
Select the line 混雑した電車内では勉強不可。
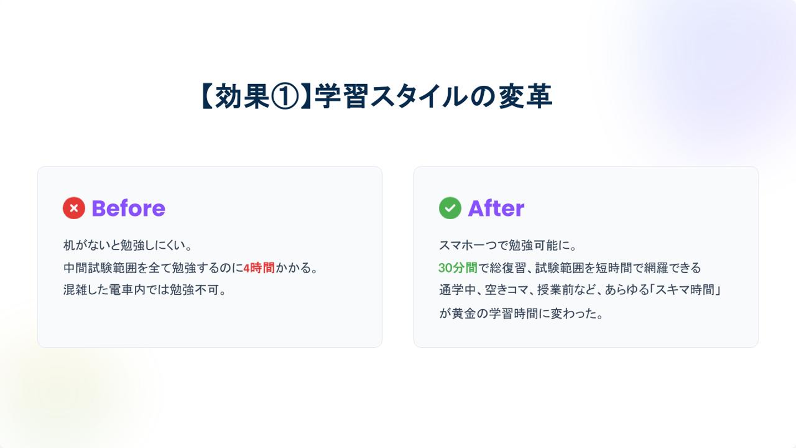pyautogui.click(x=145, y=290)
